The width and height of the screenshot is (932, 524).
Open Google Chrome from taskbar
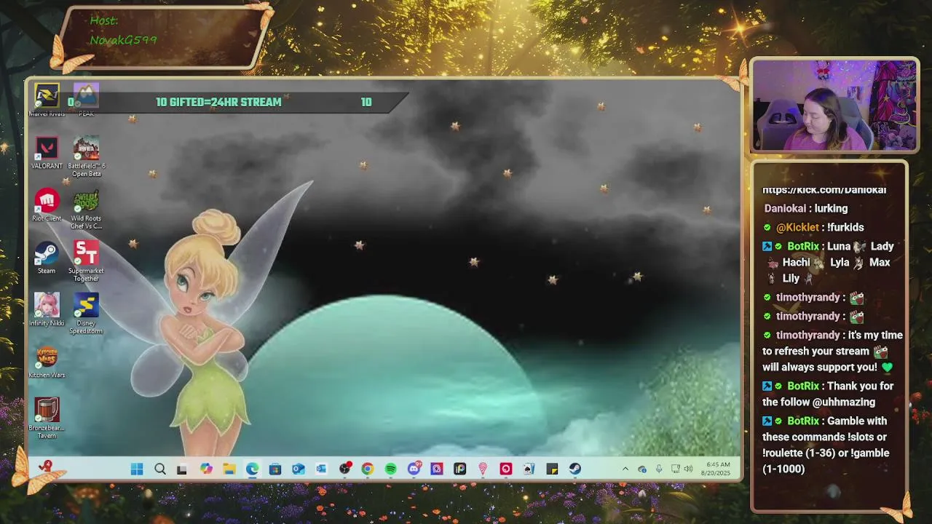tap(368, 469)
